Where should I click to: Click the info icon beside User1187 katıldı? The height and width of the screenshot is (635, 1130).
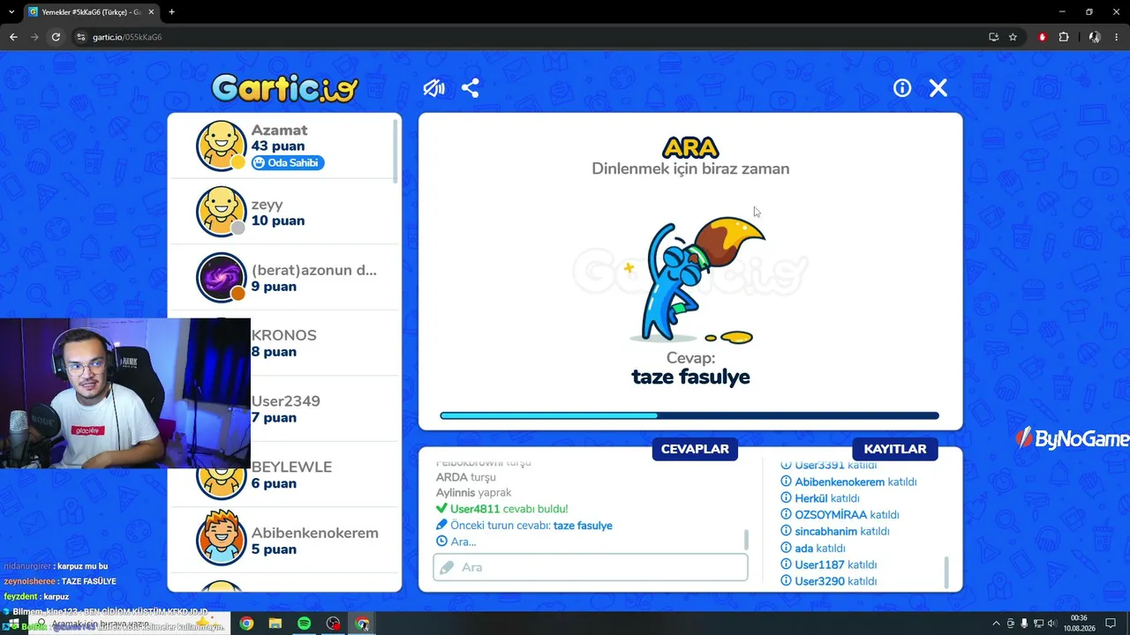pos(786,564)
